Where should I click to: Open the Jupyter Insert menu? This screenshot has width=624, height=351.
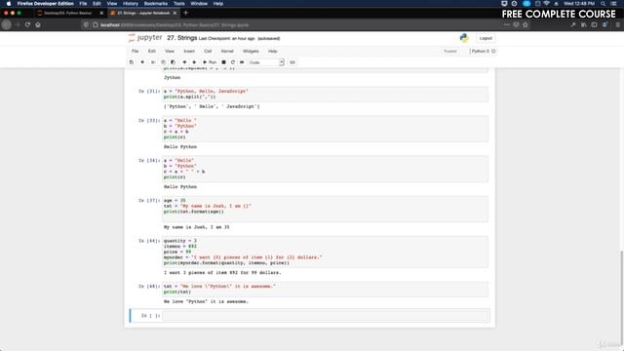[189, 52]
